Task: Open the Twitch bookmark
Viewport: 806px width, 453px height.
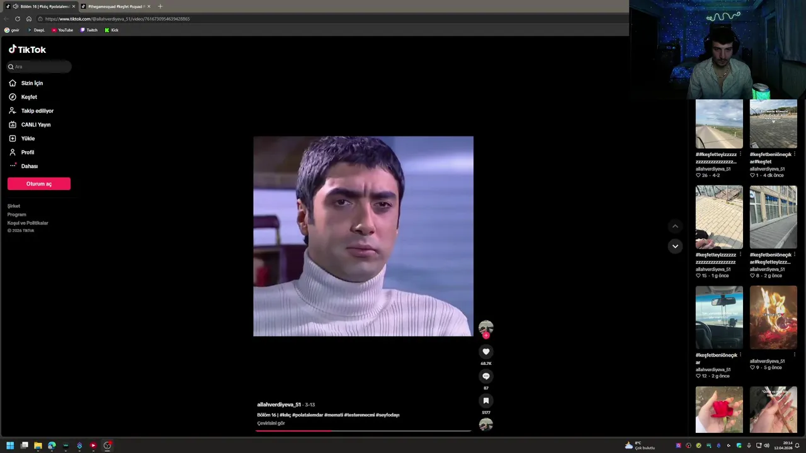Action: [89, 30]
